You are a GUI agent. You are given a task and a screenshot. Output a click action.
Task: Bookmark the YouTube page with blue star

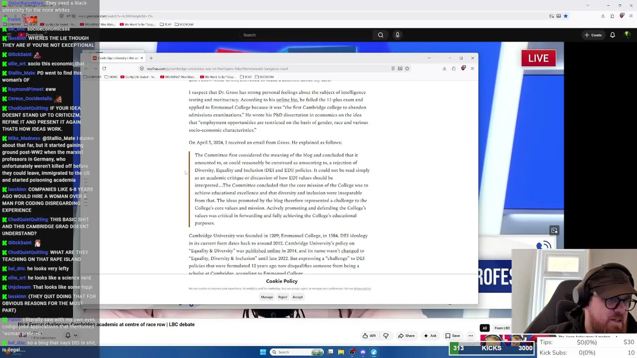click(x=565, y=16)
